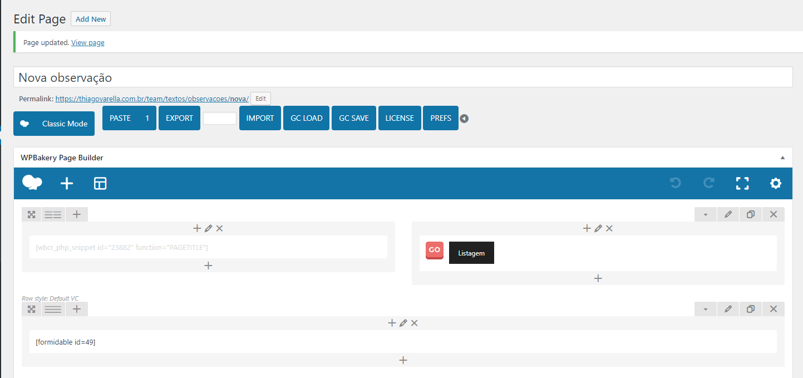Delete the Listagem column
803x378 pixels.
point(609,228)
